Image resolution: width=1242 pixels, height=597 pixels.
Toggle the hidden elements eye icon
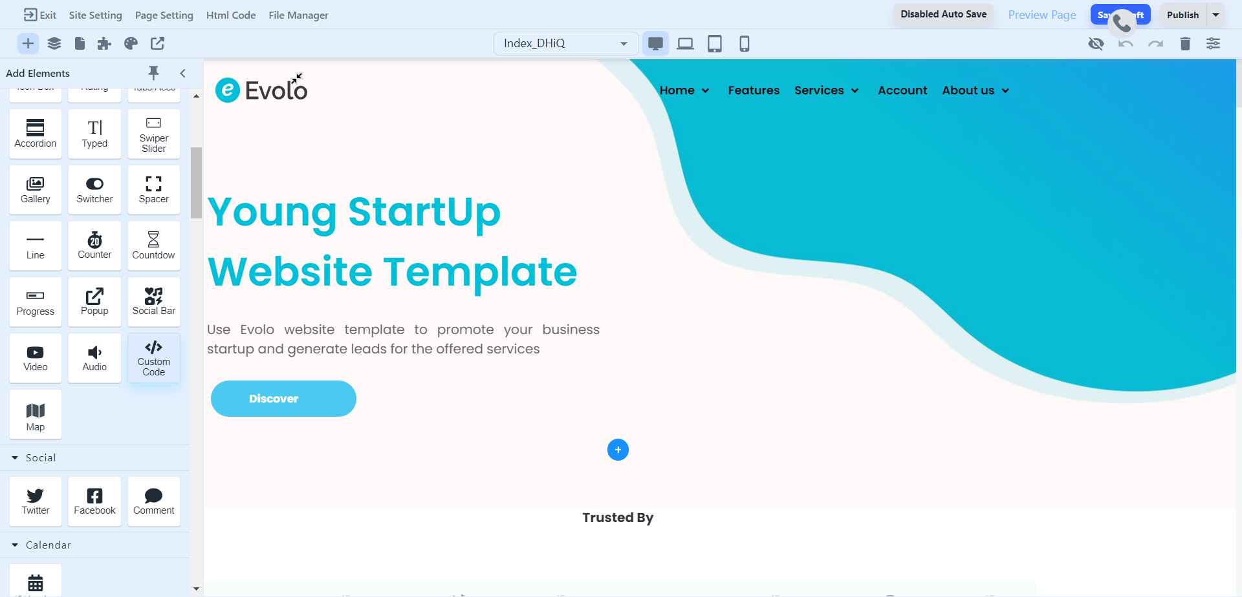[1095, 44]
